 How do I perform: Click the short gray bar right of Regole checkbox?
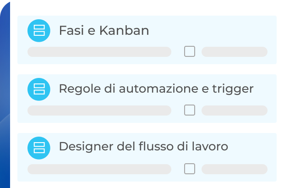point(234,111)
